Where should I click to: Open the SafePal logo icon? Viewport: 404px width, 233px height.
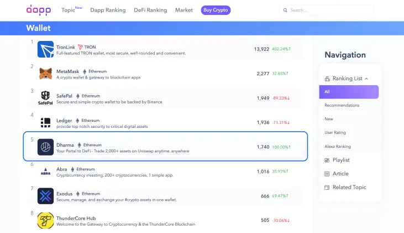pyautogui.click(x=45, y=98)
